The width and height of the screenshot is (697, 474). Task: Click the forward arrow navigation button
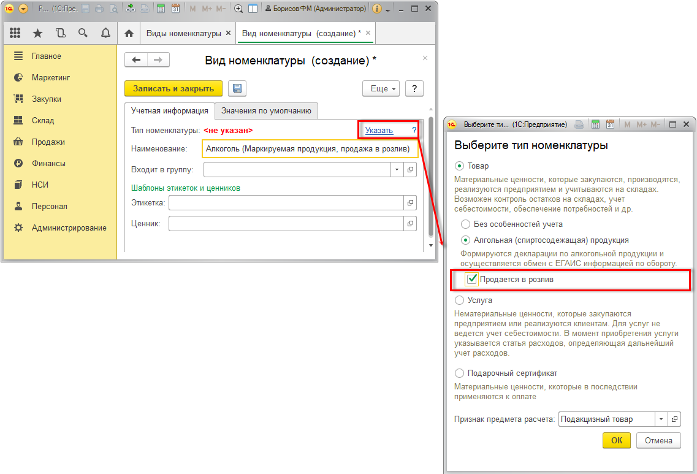click(x=158, y=60)
